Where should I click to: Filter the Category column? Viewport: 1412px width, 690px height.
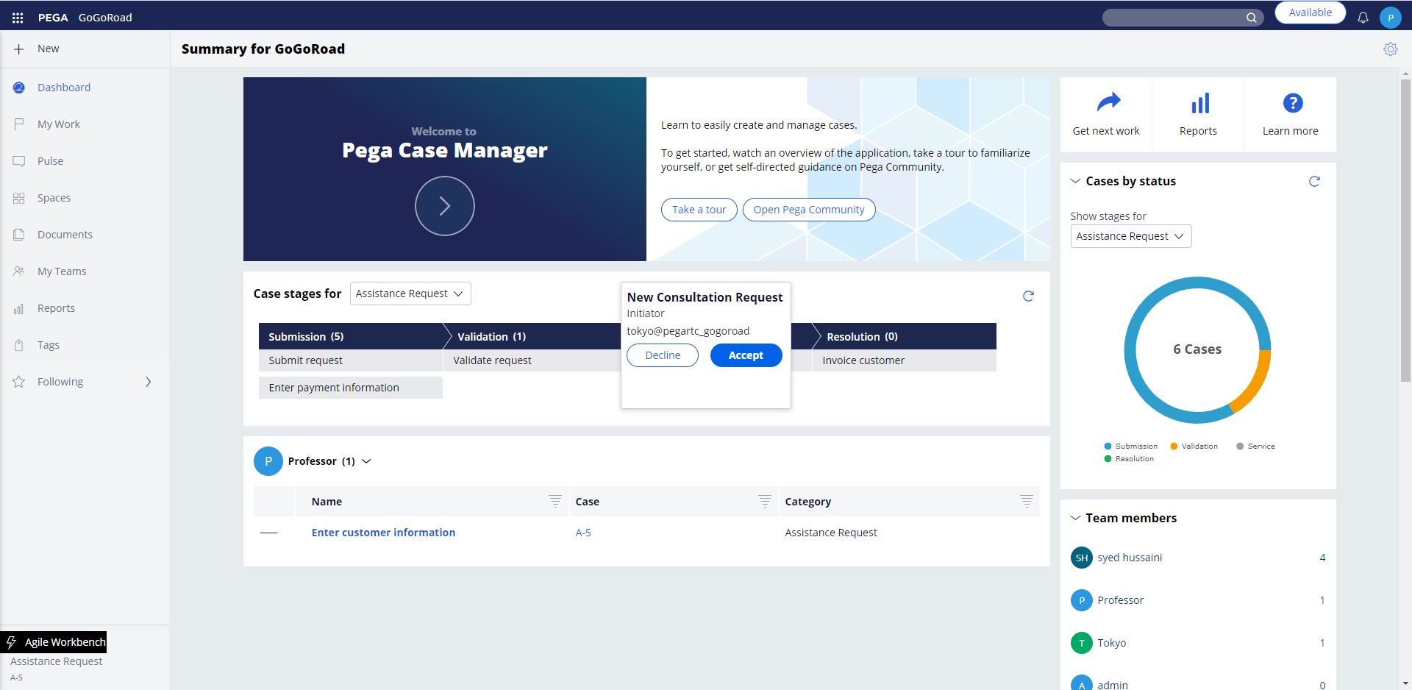click(1027, 502)
